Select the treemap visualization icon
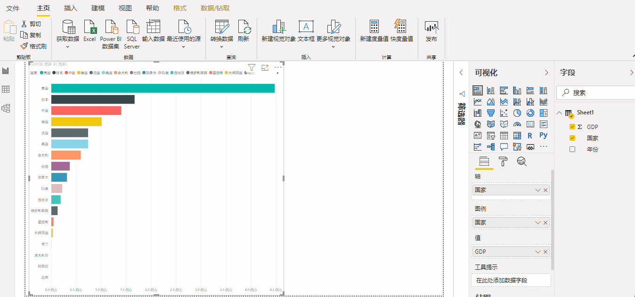 [x=543, y=112]
